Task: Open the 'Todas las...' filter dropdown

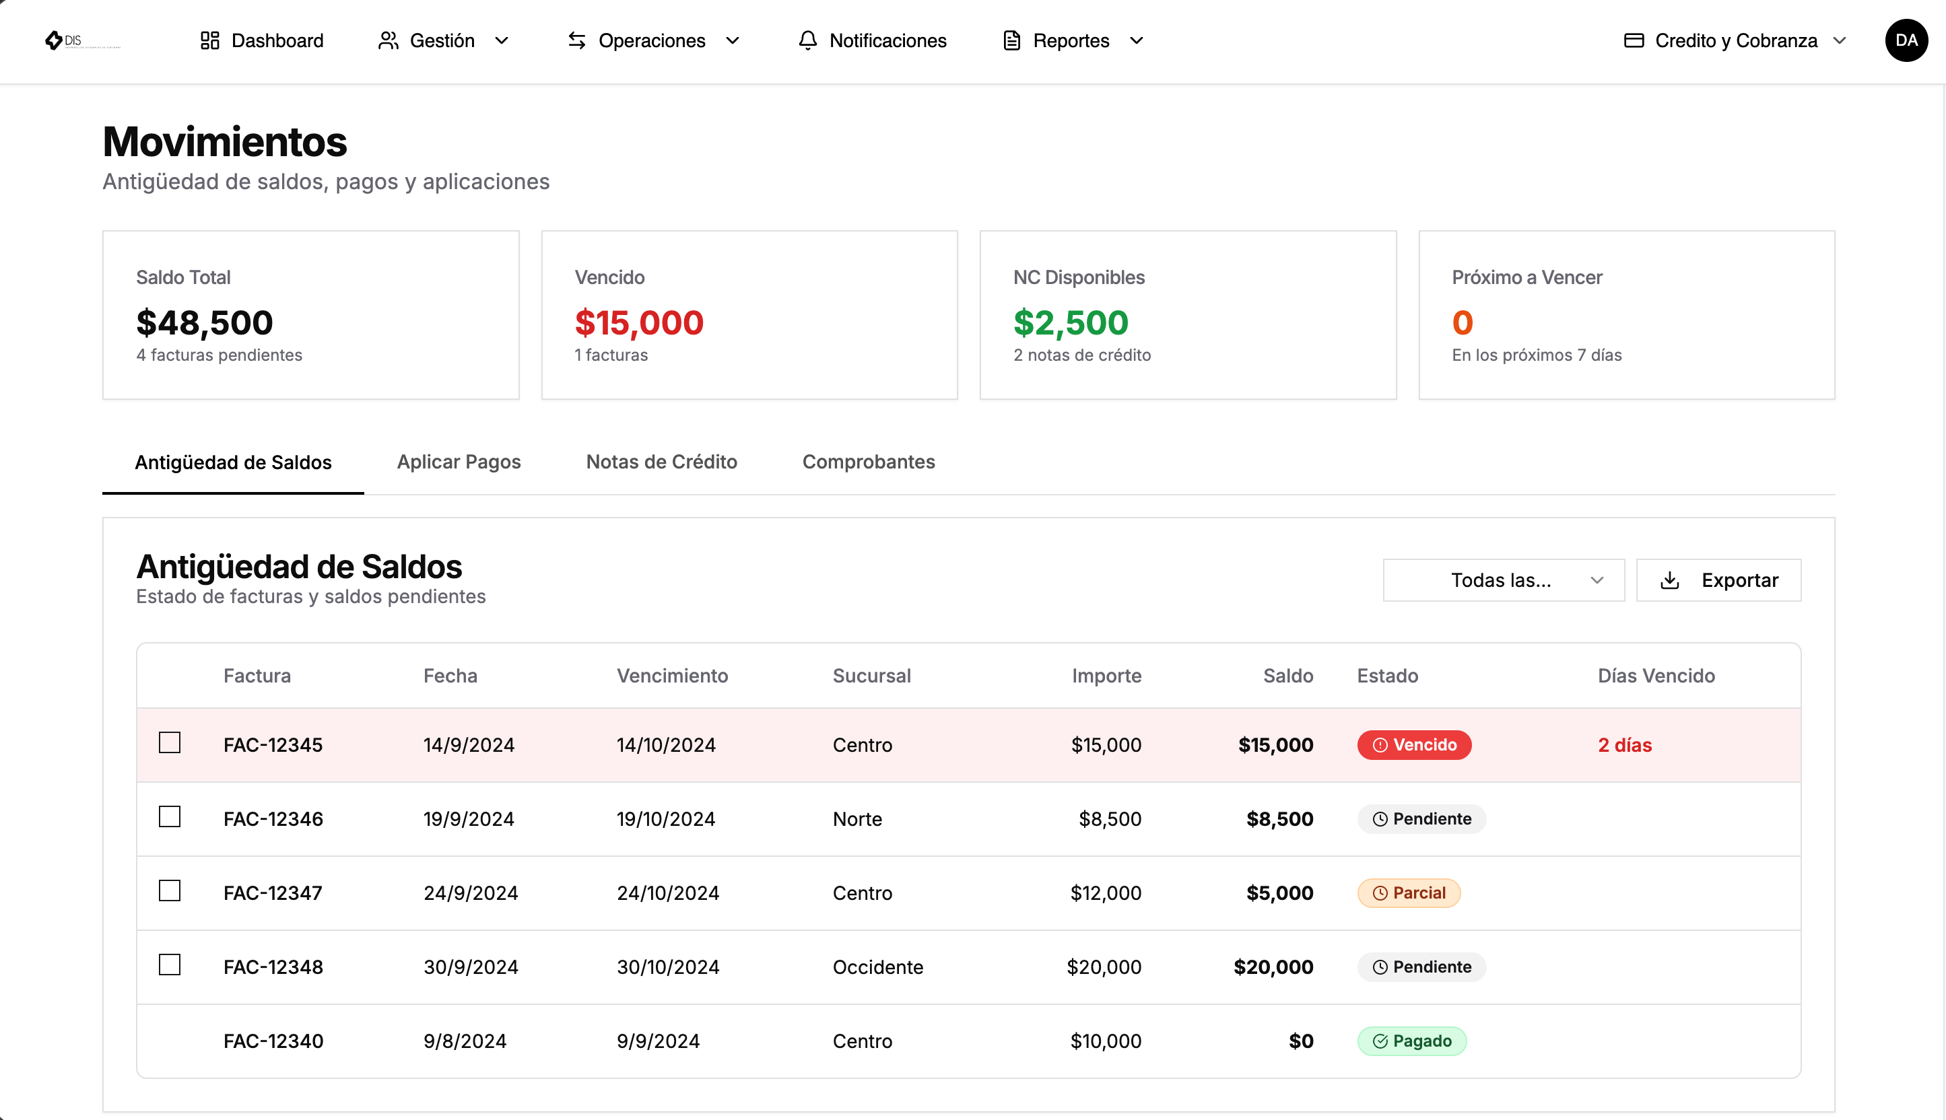Action: [x=1502, y=580]
